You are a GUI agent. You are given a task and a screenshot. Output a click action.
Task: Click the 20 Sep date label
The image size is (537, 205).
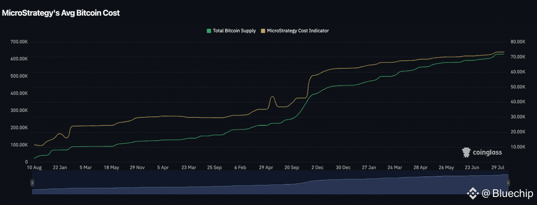[292, 168]
